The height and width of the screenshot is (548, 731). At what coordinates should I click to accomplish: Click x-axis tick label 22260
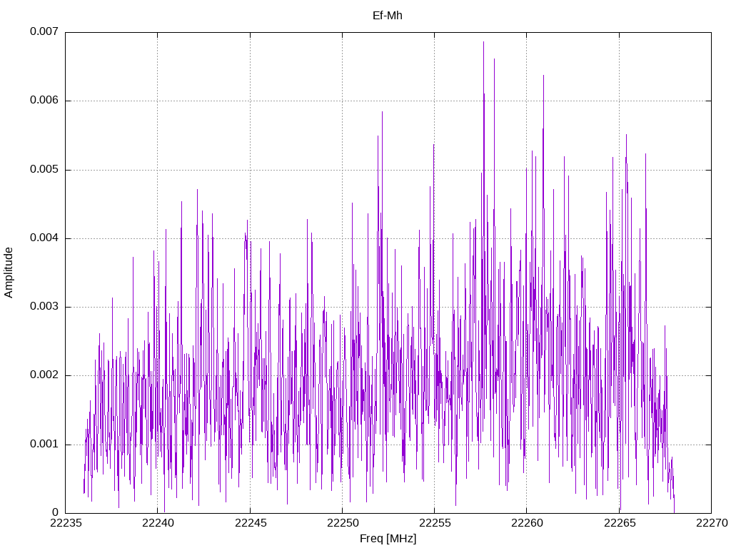click(528, 523)
